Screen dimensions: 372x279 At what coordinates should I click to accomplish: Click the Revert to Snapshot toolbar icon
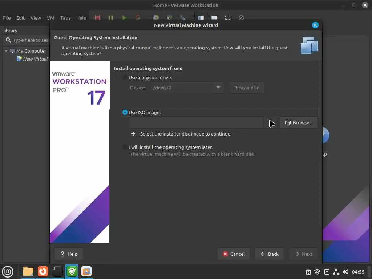(x=169, y=17)
